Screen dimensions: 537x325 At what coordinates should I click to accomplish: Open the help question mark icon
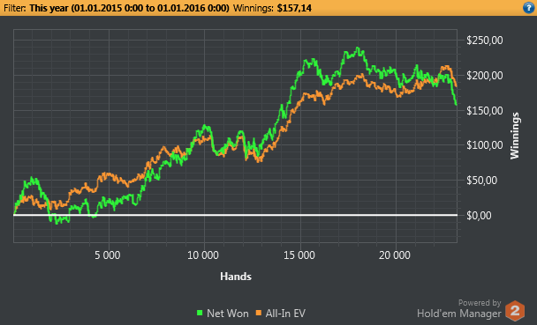(x=529, y=8)
